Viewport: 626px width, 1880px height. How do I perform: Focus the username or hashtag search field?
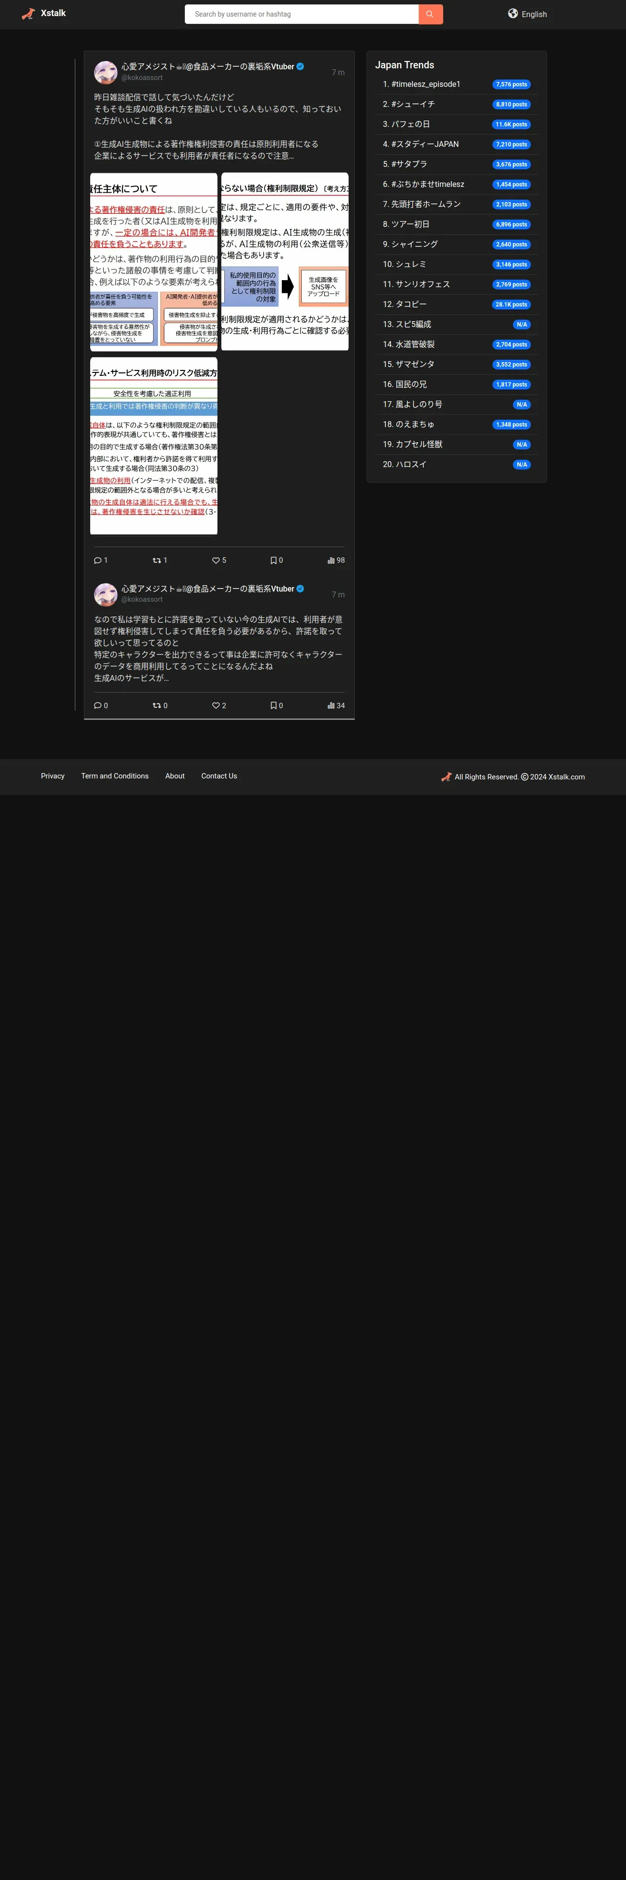(302, 14)
